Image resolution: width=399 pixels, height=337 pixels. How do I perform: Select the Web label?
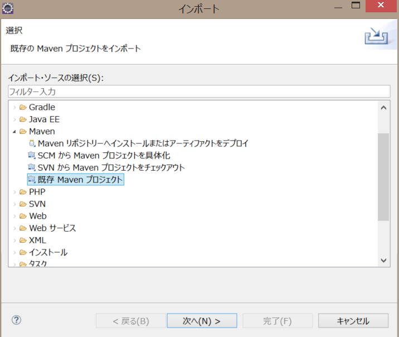(38, 216)
